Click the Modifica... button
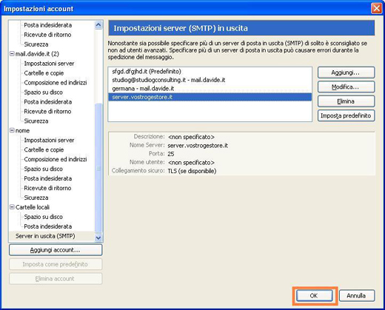 point(346,87)
